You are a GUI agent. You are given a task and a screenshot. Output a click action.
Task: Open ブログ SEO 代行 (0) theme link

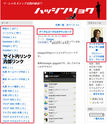14,108
